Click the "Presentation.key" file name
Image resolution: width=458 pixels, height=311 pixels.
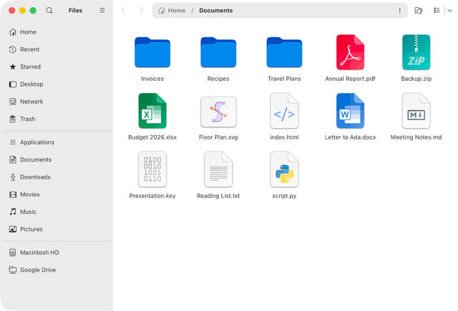point(152,196)
